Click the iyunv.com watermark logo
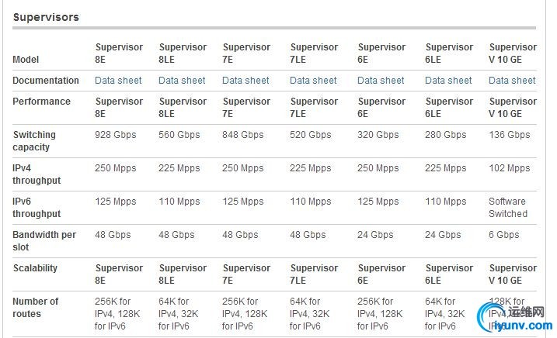 [515, 317]
